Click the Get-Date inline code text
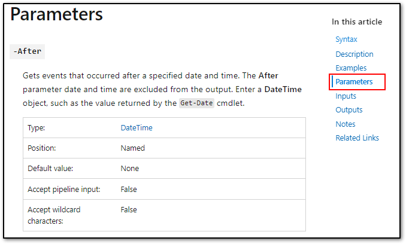Screen dimensions: 406x244 [x=196, y=103]
